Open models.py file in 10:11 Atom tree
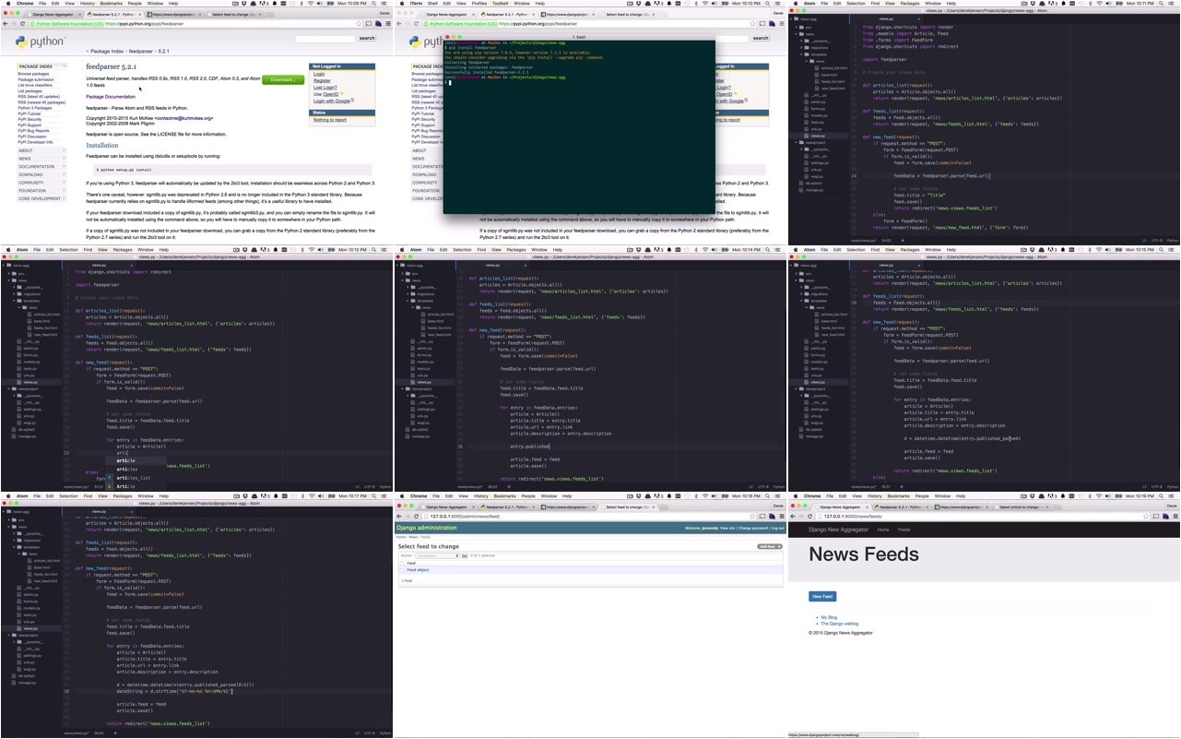1181x739 pixels. (817, 115)
